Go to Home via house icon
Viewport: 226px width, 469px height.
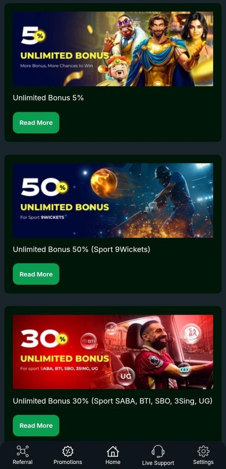pyautogui.click(x=113, y=451)
